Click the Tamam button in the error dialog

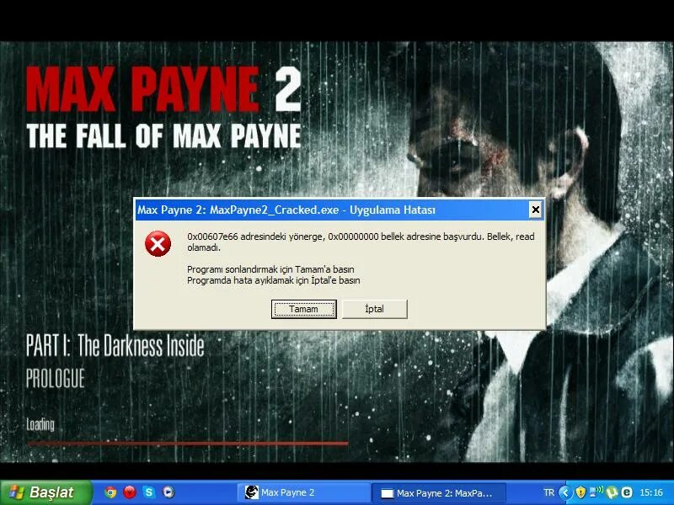pos(303,309)
